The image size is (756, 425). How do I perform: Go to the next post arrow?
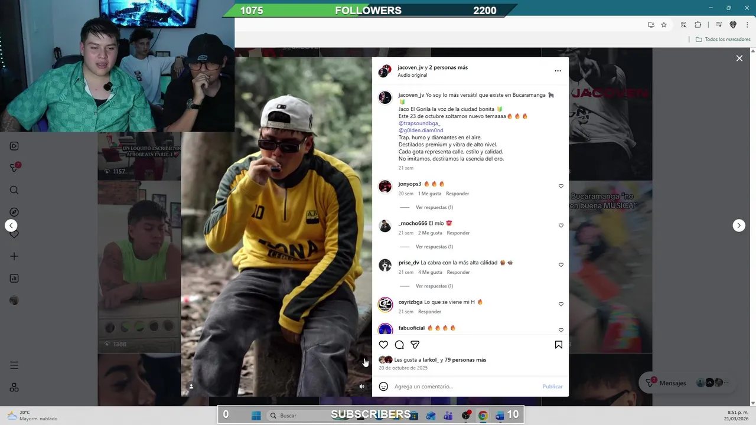click(739, 225)
